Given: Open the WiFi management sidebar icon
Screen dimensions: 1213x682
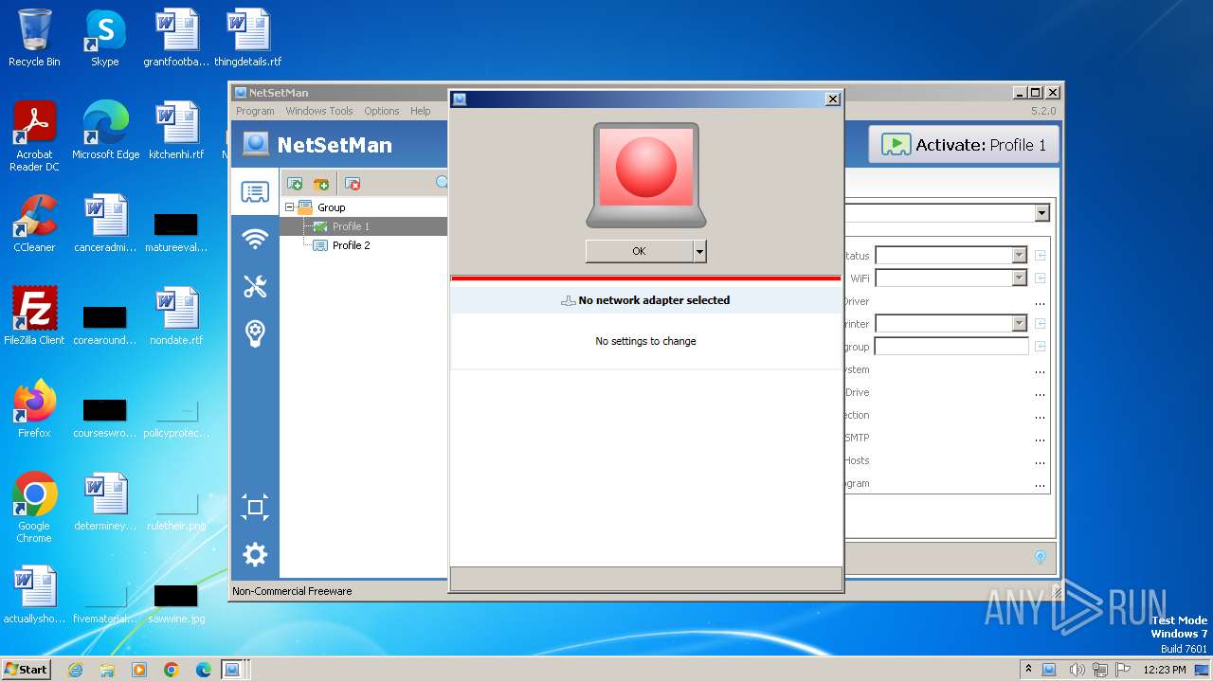Looking at the screenshot, I should tap(255, 239).
